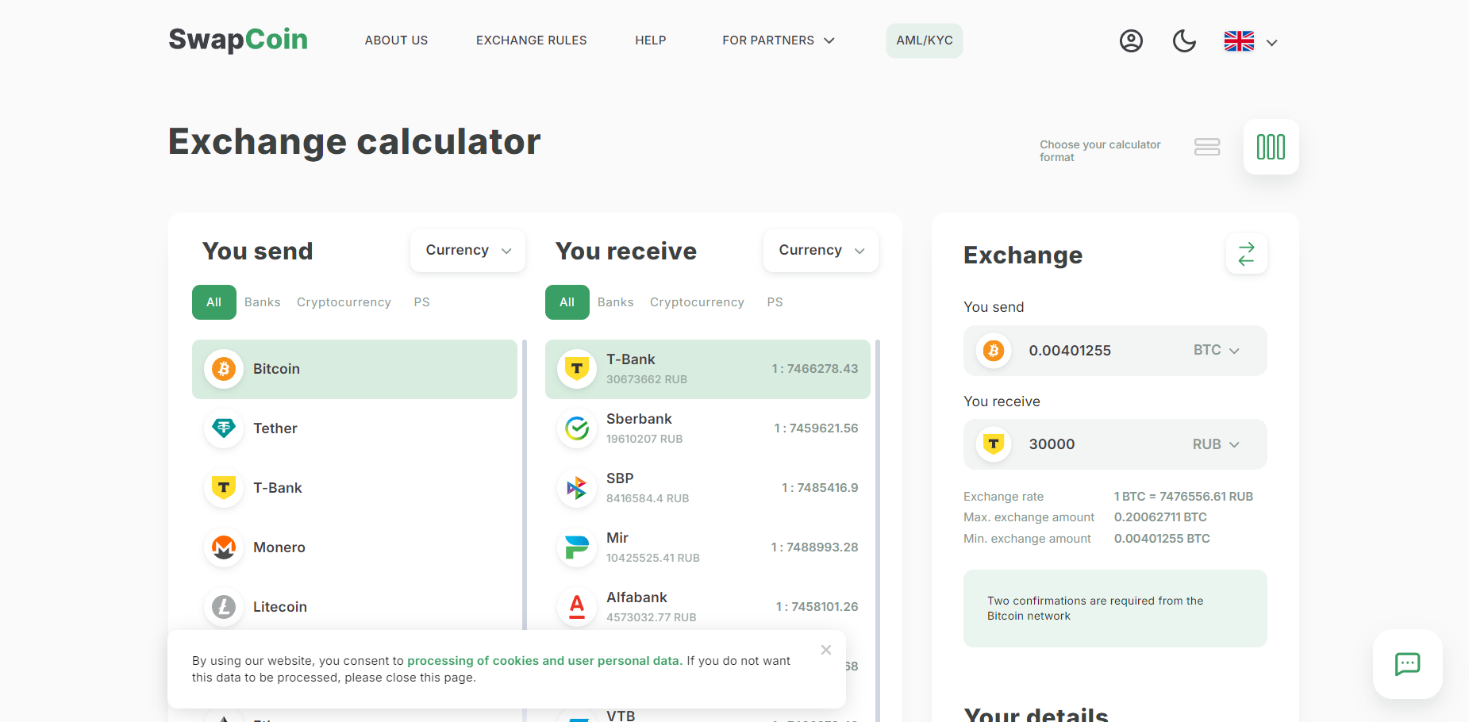Select horizontal rows calculator format icon
The width and height of the screenshot is (1469, 722).
tap(1207, 147)
